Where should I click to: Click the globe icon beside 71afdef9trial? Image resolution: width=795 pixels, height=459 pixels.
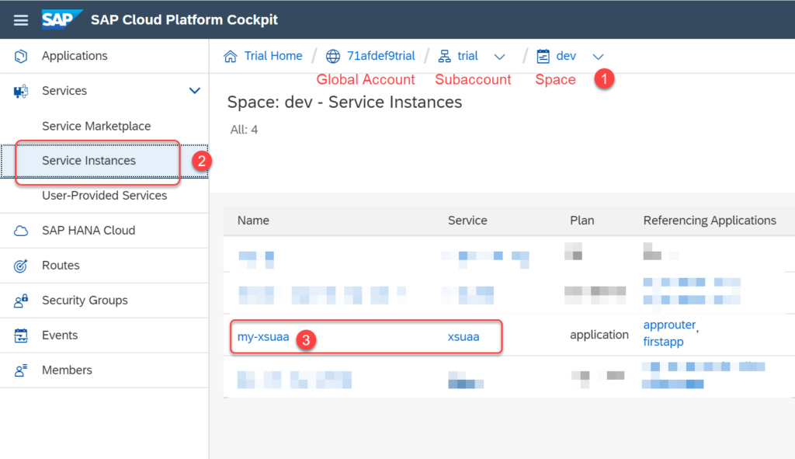[x=332, y=55]
